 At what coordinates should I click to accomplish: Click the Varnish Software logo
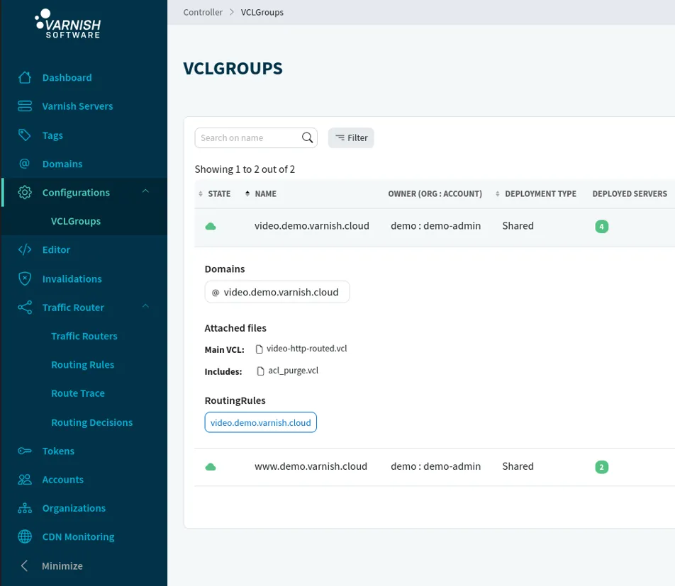tap(67, 23)
